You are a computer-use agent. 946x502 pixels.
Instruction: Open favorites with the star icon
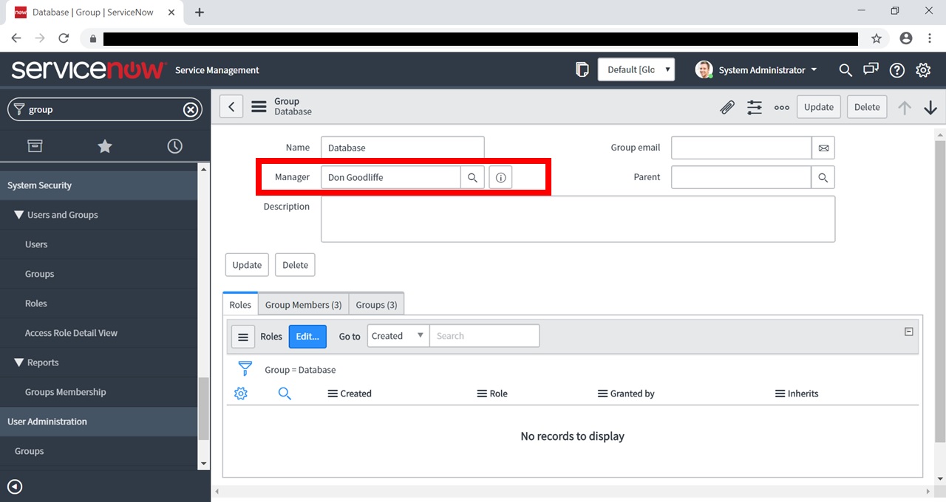(104, 146)
